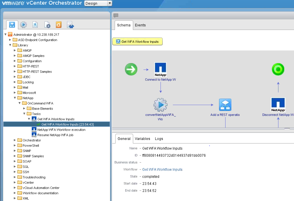Image resolution: width=294 pixels, height=201 pixels.
Task: Select the Disconnect NetApp W node
Action: click(278, 105)
